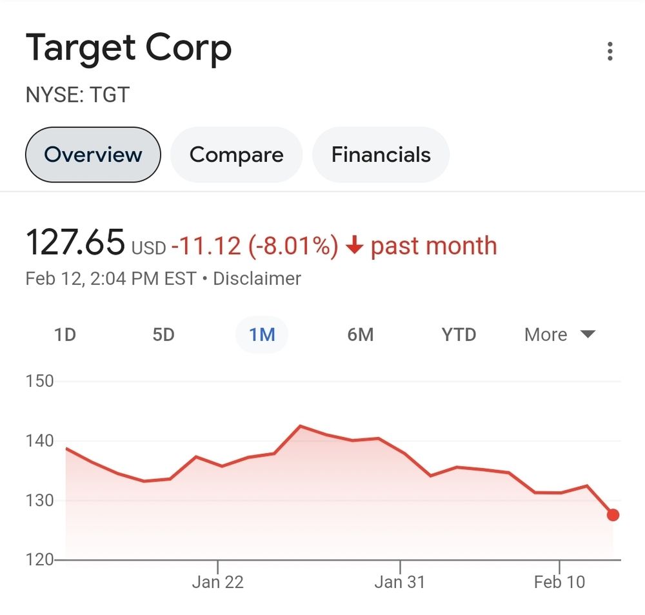Click the NYSE: TGT ticker label
The width and height of the screenshot is (645, 615).
click(77, 95)
